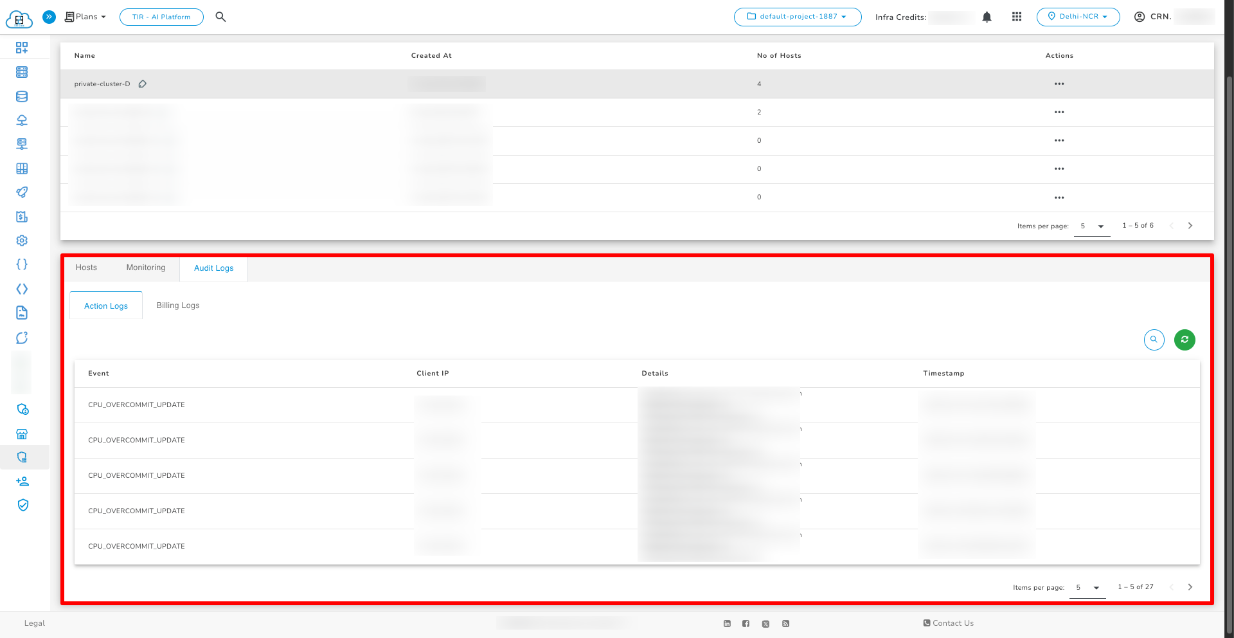
Task: Click the green refresh button on Action Logs
Action: tap(1185, 340)
